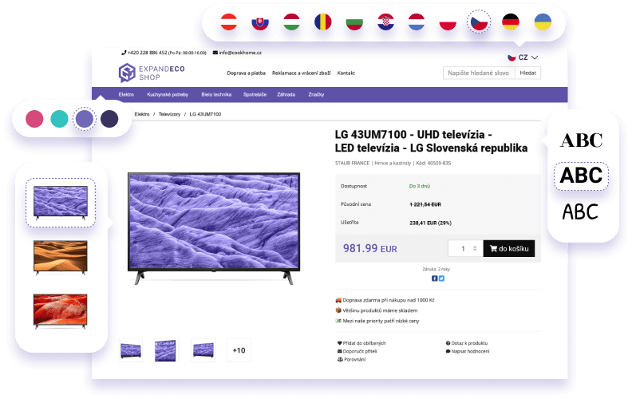Share product via Twitter icon
632x399 pixels.
[442, 279]
